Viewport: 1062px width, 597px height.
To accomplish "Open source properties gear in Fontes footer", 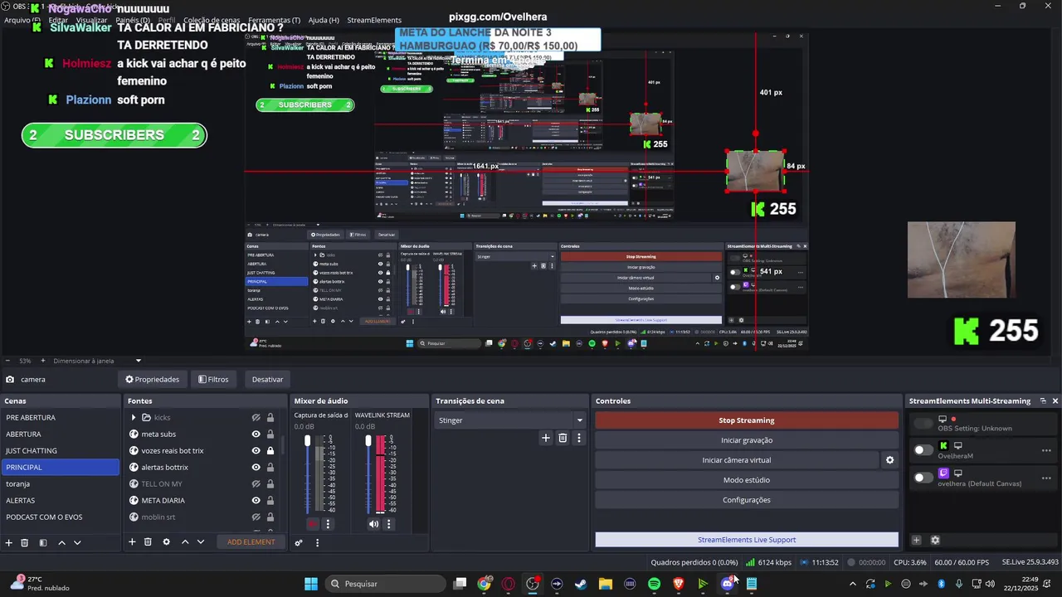I will (166, 541).
